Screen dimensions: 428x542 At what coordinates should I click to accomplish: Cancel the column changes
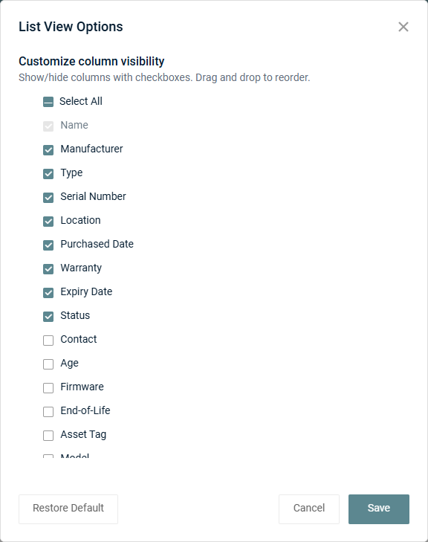(309, 509)
